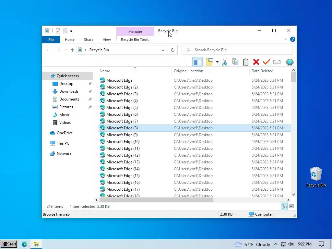332x249 pixels.
Task: Click vertical scrollbar up arrow
Action: tap(293, 70)
